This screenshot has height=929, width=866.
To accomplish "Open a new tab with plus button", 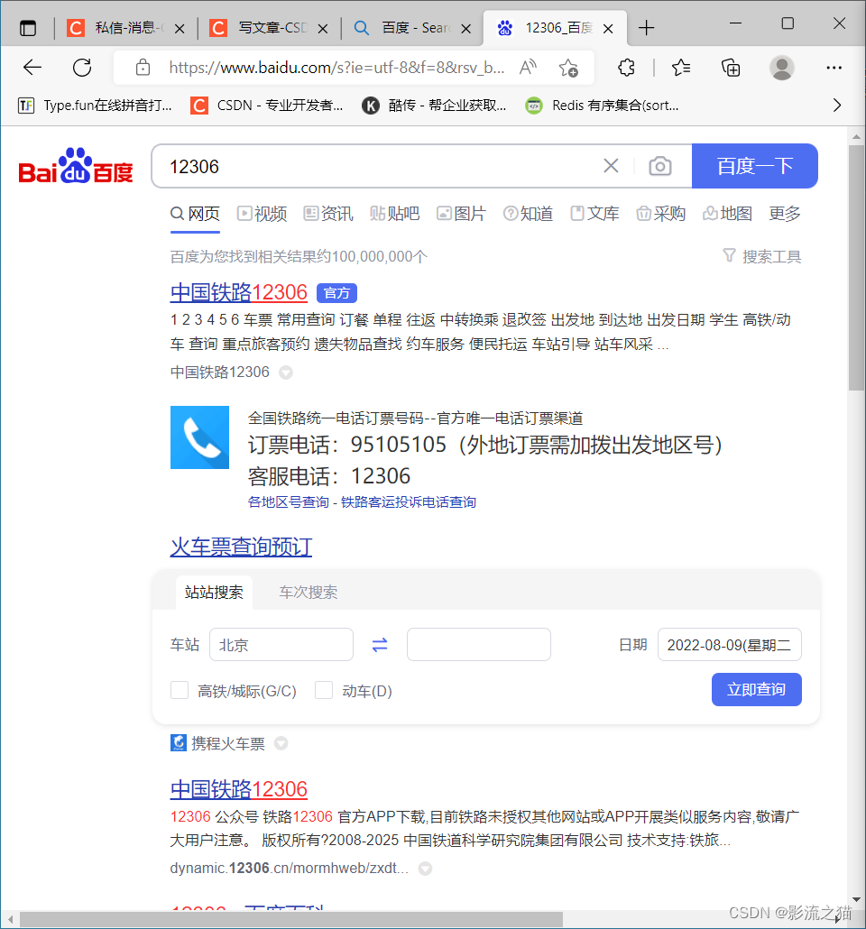I will coord(646,28).
